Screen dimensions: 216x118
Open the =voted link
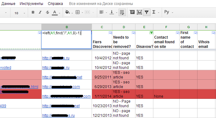coord(6,68)
